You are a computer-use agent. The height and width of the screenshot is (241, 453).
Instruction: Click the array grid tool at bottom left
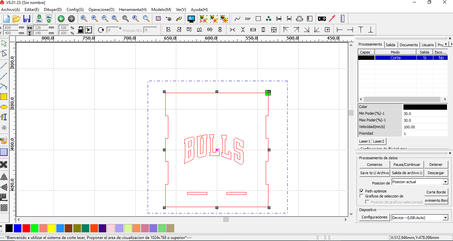tap(4, 208)
